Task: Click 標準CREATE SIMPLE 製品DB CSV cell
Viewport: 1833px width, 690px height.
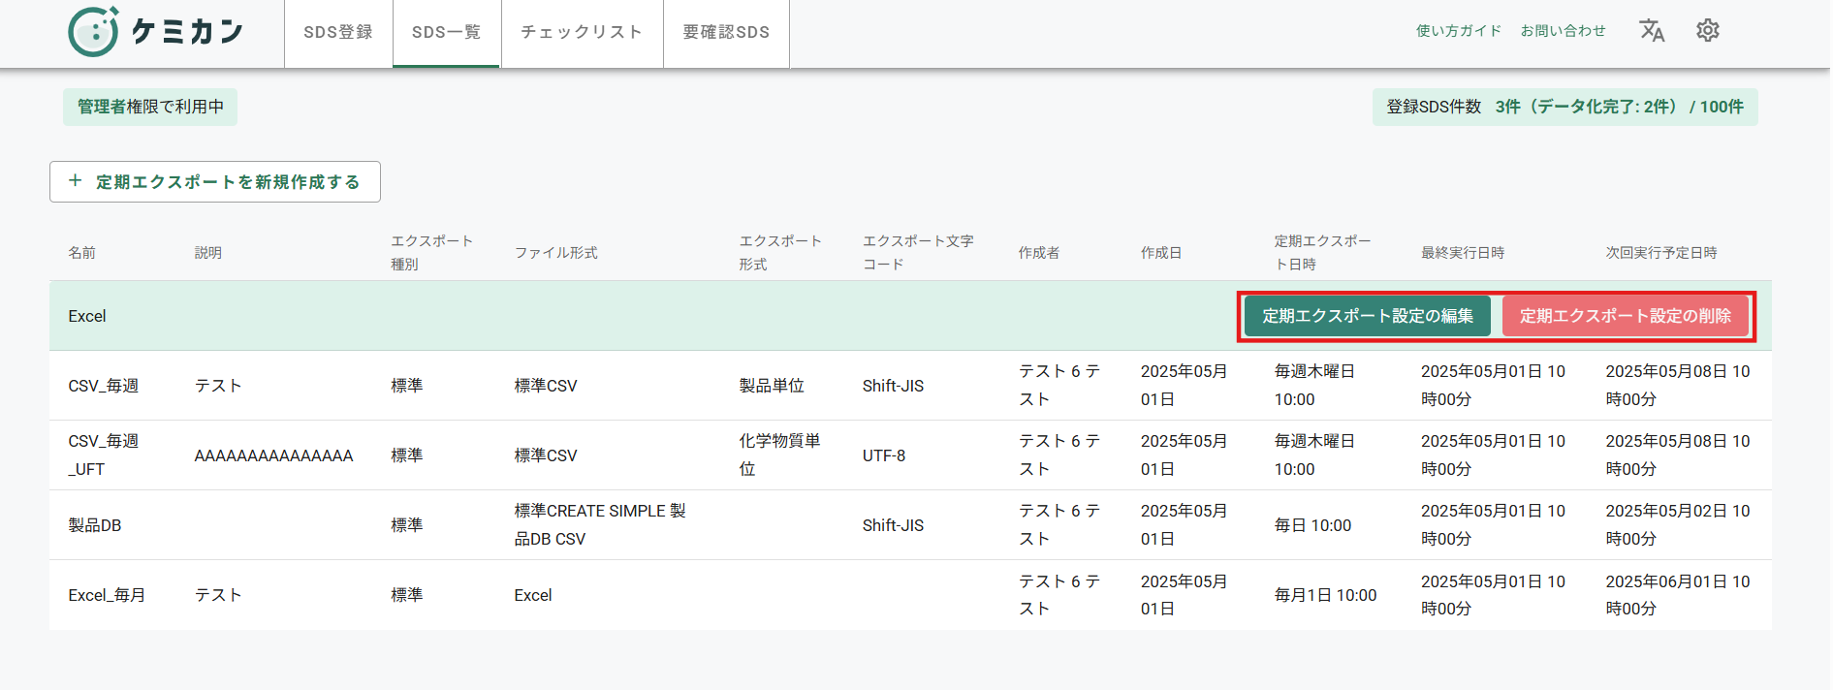Action: [x=600, y=524]
